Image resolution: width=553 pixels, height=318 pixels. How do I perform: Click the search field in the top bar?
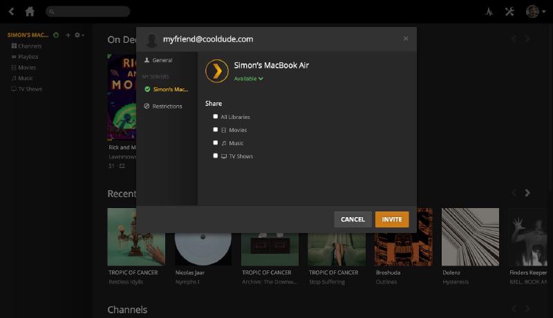coord(88,12)
